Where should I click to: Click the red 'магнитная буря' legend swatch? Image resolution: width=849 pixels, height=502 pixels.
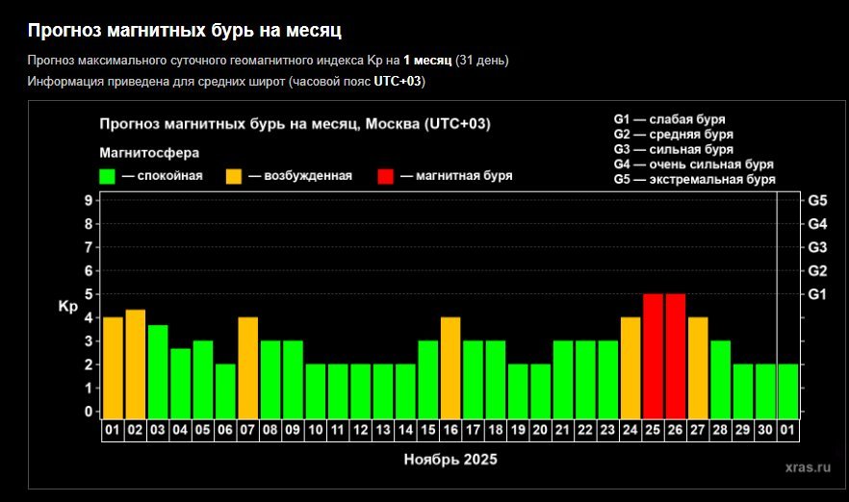coord(385,176)
